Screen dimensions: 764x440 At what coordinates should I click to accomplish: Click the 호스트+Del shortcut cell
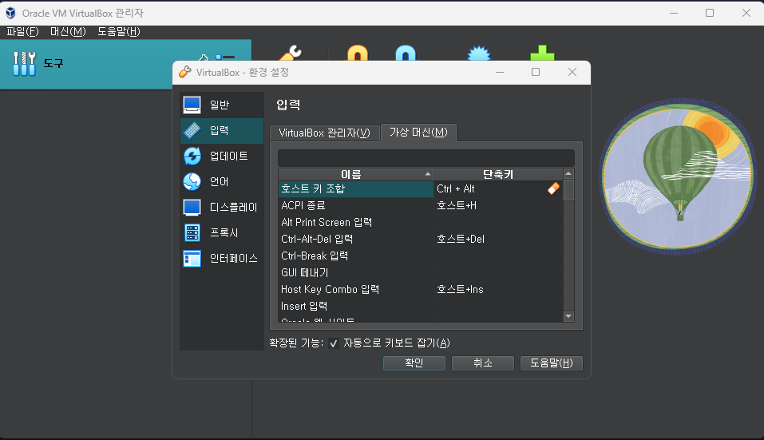pos(498,240)
